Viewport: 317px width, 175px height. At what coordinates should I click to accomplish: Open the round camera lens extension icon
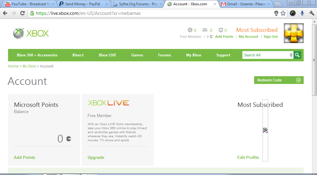pyautogui.click(x=293, y=13)
